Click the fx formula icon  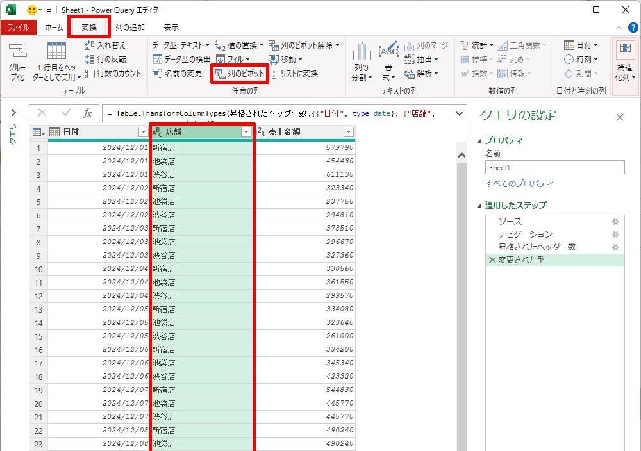click(x=88, y=113)
